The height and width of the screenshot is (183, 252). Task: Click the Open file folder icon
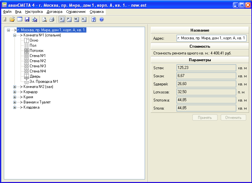tap(12, 19)
